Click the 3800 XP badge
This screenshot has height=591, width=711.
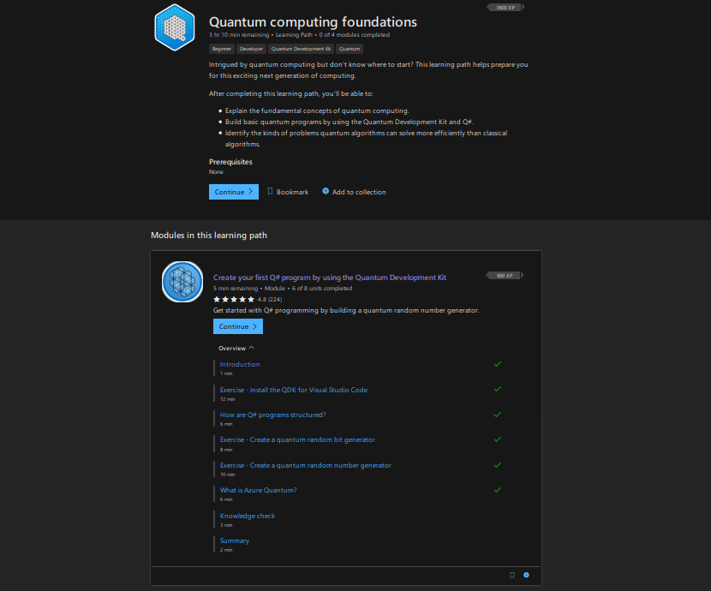point(505,8)
